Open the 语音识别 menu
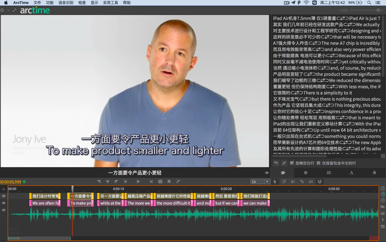The height and width of the screenshot is (242, 386). coord(66,3)
